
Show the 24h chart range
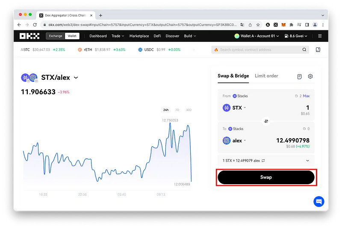pos(166,110)
